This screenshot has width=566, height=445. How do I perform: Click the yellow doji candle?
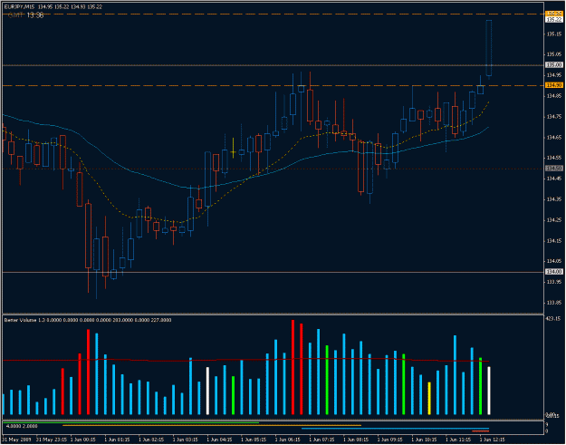point(233,152)
